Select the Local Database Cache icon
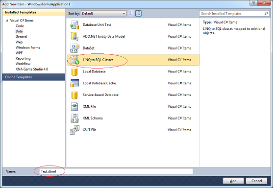The height and width of the screenshot is (188, 273). tap(74, 83)
